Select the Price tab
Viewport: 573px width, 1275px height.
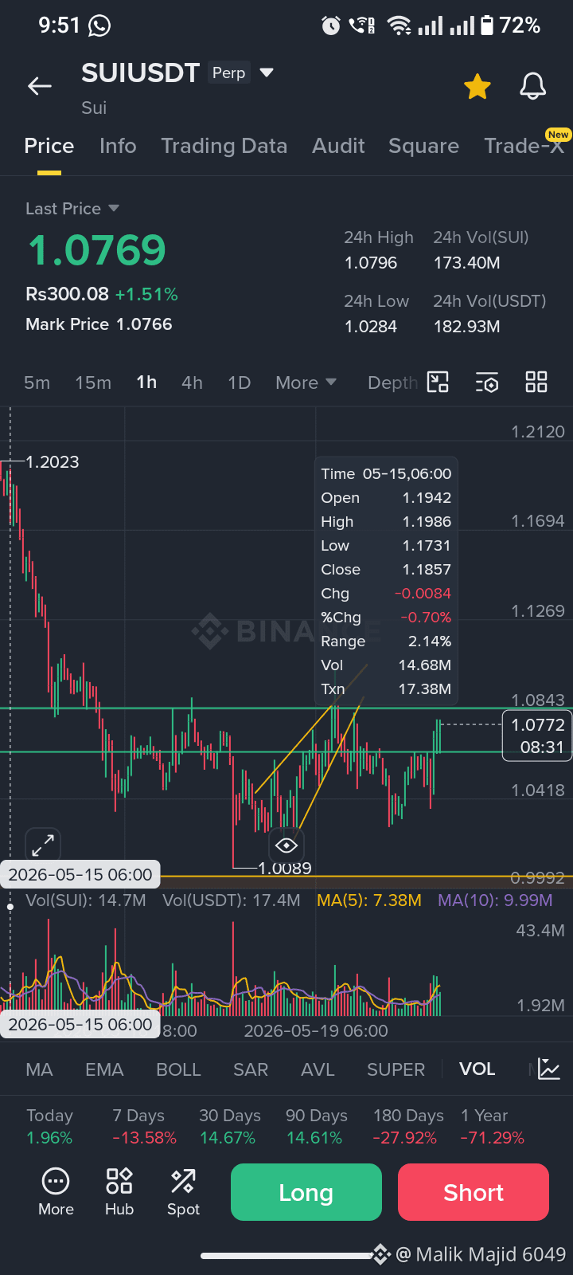[49, 146]
